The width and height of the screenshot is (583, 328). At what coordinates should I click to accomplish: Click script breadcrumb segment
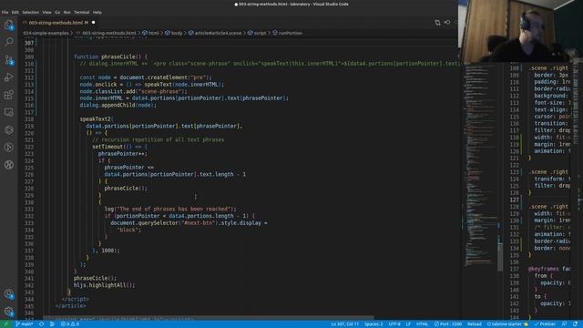click(x=257, y=33)
